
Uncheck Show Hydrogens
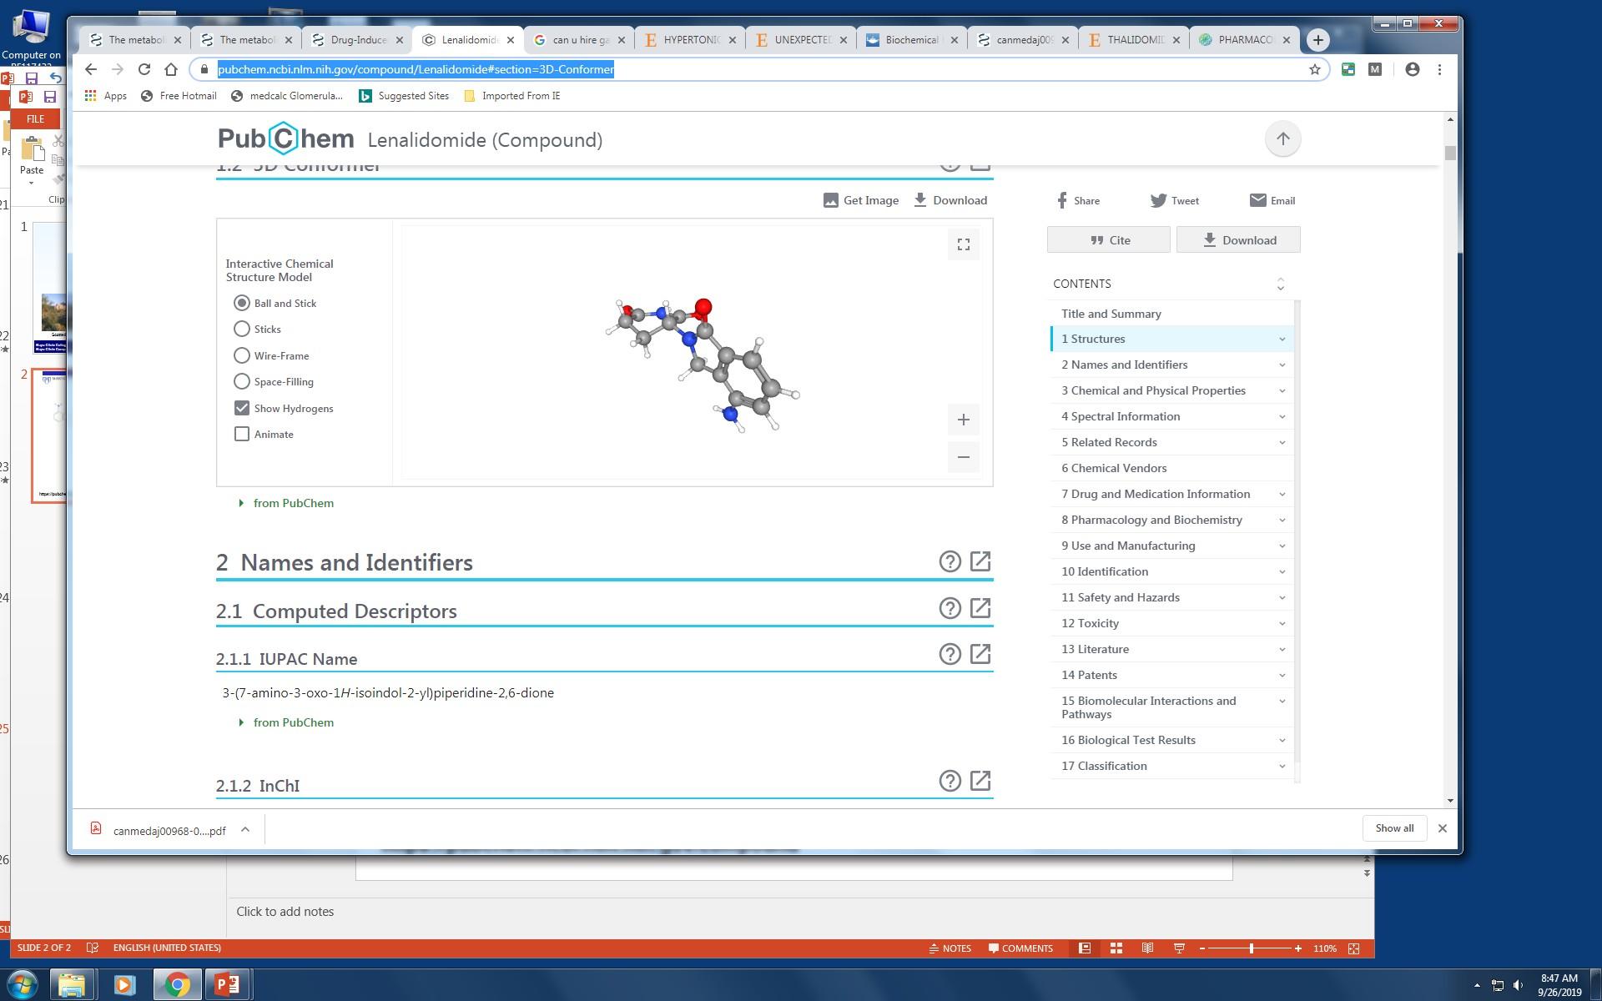(242, 408)
